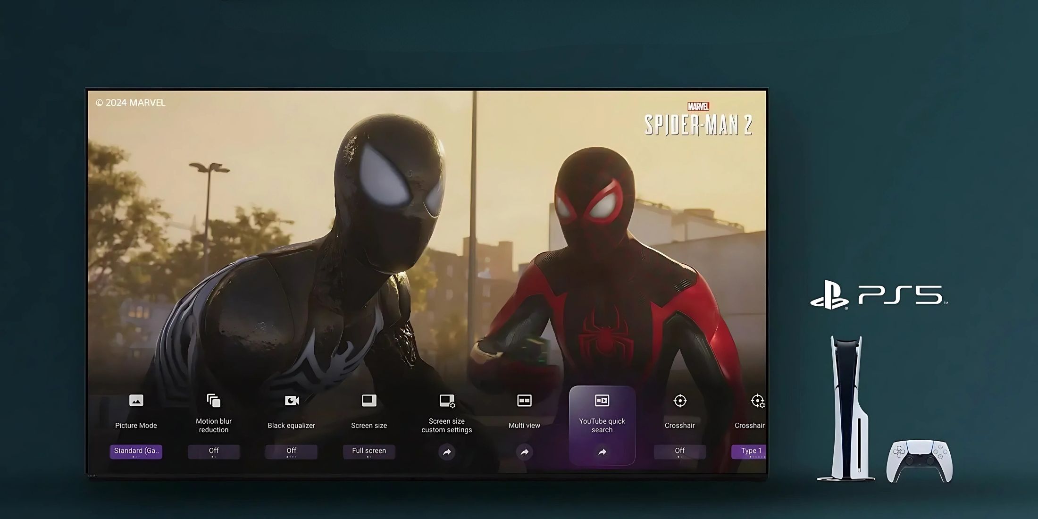Image resolution: width=1038 pixels, height=519 pixels.
Task: Select the Motion blur reduction icon
Action: tap(214, 401)
